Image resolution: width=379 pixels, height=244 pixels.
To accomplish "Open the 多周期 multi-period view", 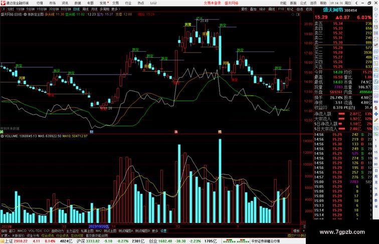I will click(104, 9).
